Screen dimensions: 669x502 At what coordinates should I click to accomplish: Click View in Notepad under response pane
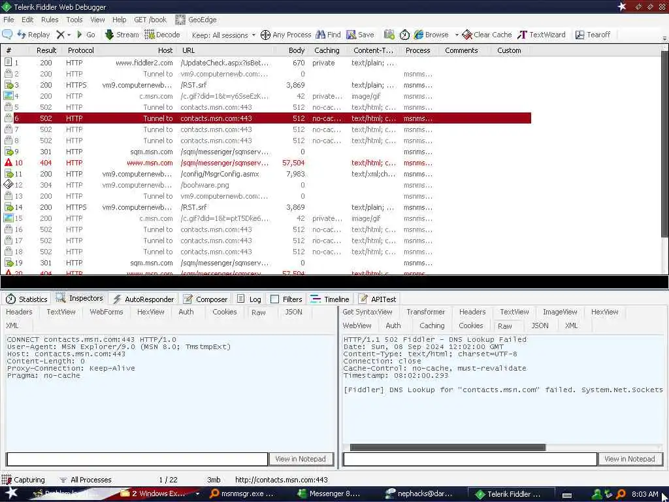[629, 459]
